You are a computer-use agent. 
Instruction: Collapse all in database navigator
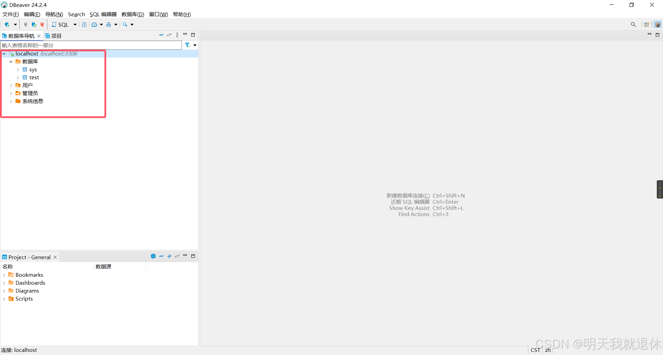coord(161,35)
